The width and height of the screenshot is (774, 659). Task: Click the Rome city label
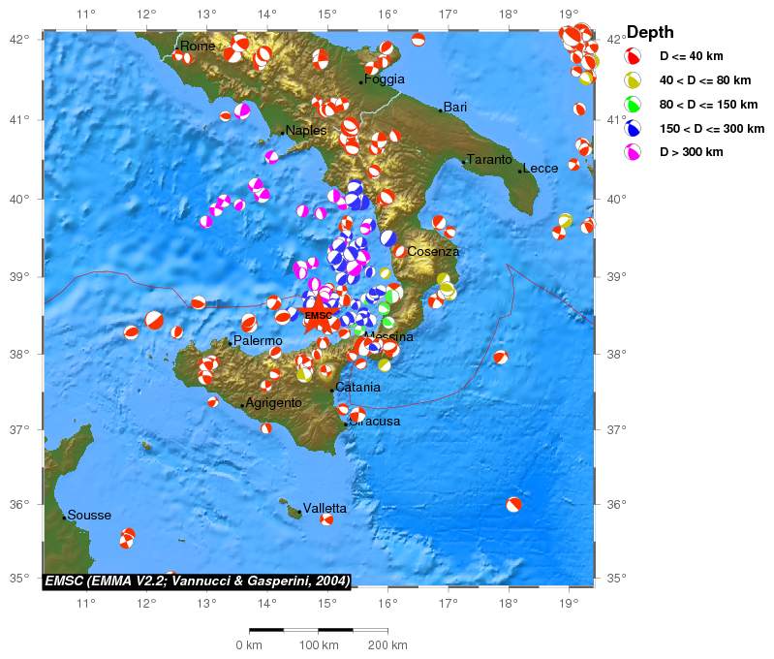(198, 47)
